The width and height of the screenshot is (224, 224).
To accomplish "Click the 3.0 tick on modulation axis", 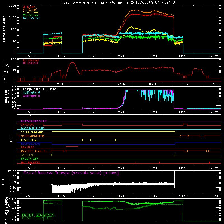I will (x=14, y=87).
